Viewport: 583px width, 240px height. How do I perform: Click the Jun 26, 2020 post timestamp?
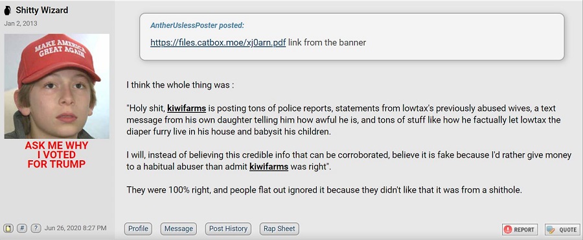[x=76, y=228]
